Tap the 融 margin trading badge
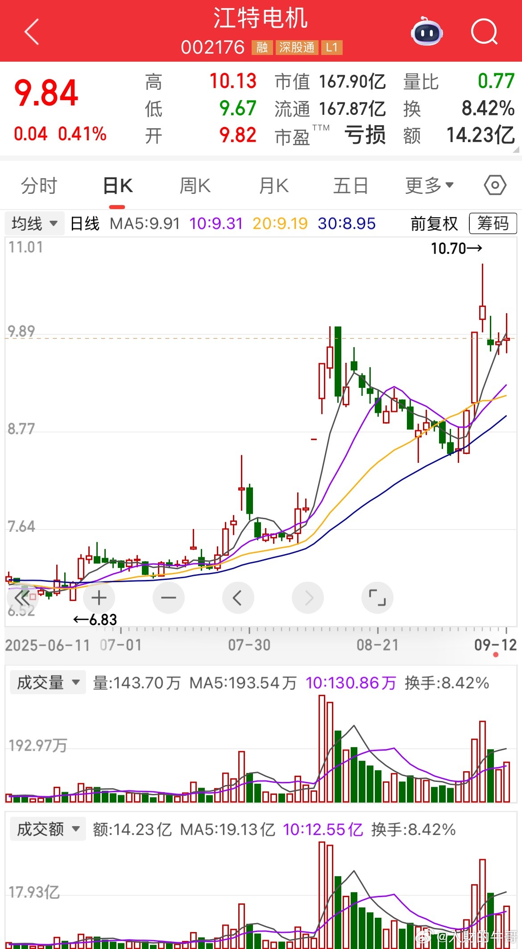 point(262,47)
